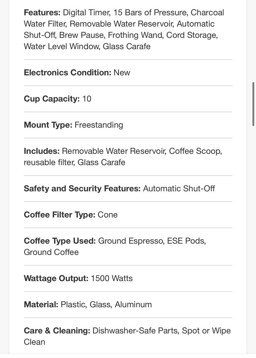
Task: Click the Wattage Output label
Action: 56,279
